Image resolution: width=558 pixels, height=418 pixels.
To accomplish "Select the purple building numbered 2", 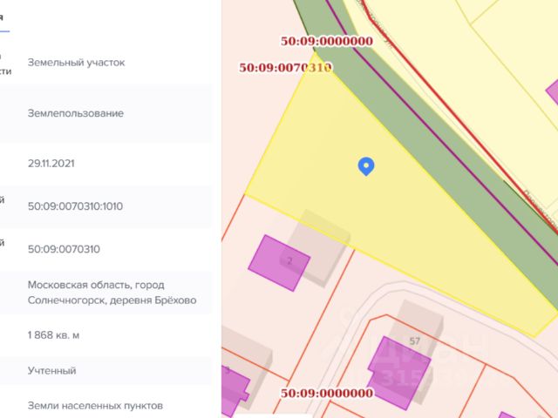I will (277, 261).
